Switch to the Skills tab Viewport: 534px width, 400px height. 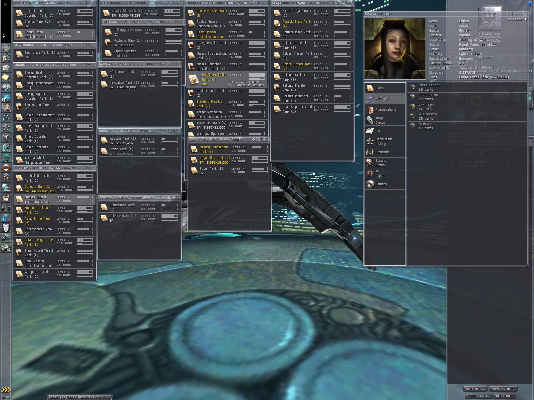point(385,88)
